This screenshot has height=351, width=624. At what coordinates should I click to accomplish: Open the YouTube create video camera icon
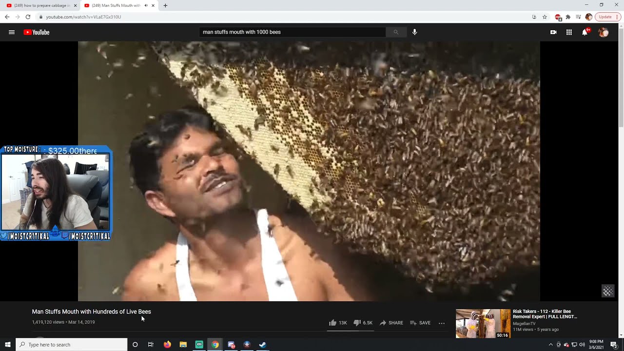(x=553, y=32)
